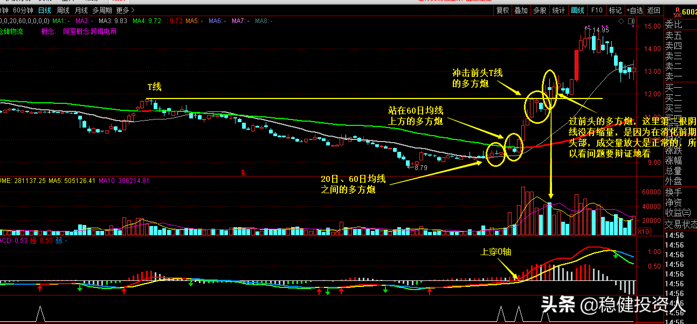Switch to the 周线 weekly chart tab
The width and height of the screenshot is (697, 324).
coord(63,10)
